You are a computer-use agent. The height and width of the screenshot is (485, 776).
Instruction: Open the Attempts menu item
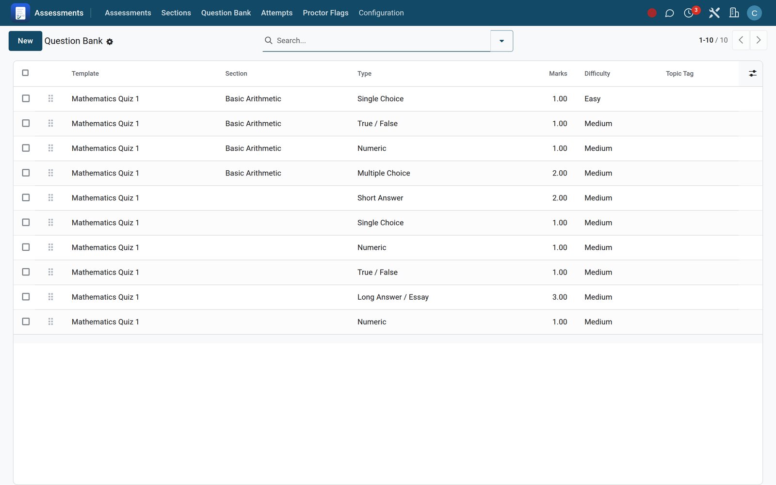[276, 13]
